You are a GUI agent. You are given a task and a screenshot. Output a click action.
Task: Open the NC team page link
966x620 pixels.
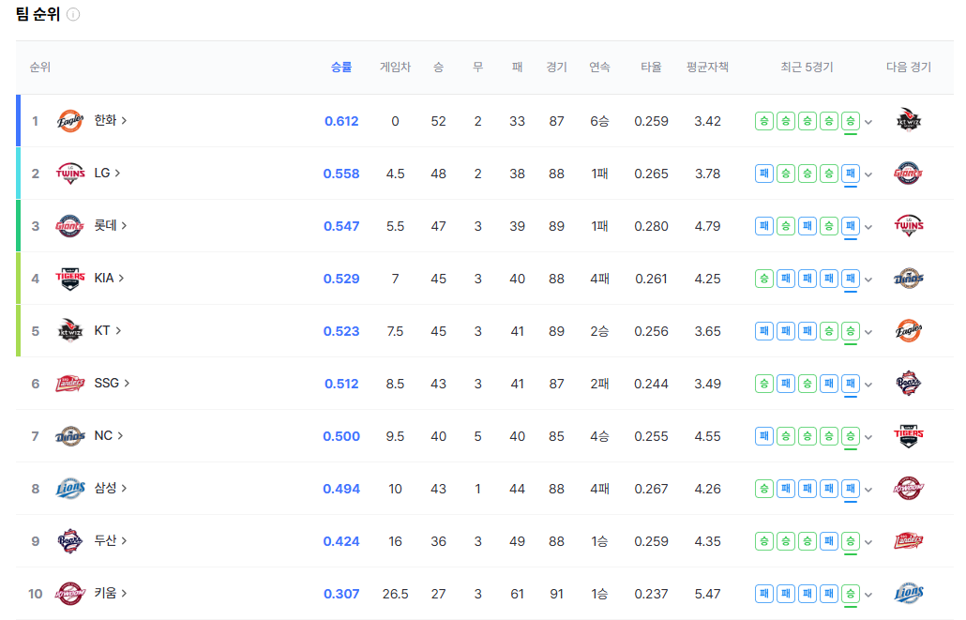pos(108,436)
